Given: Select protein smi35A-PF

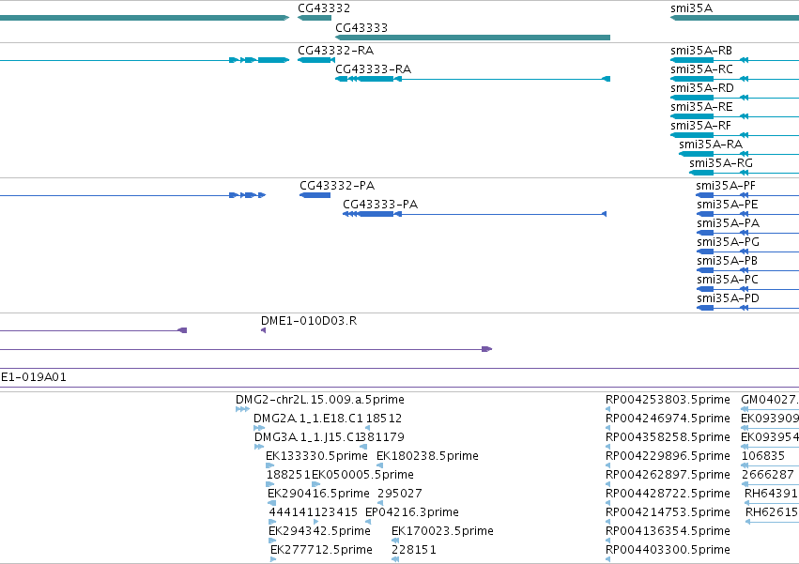Looking at the screenshot, I should [x=726, y=186].
